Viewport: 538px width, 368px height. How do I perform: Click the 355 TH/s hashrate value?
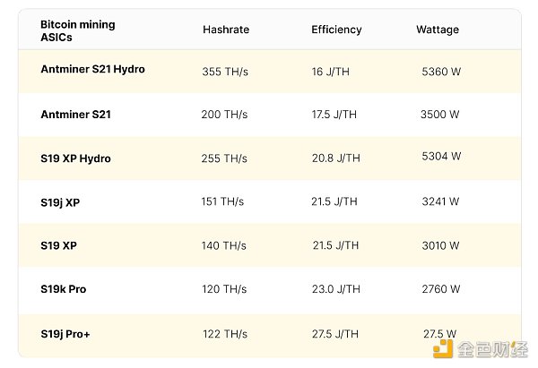224,71
